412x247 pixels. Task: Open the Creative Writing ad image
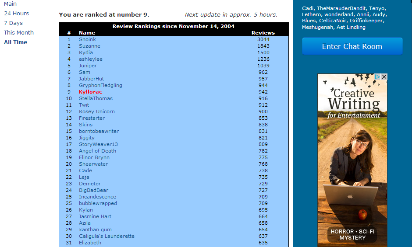(352, 160)
